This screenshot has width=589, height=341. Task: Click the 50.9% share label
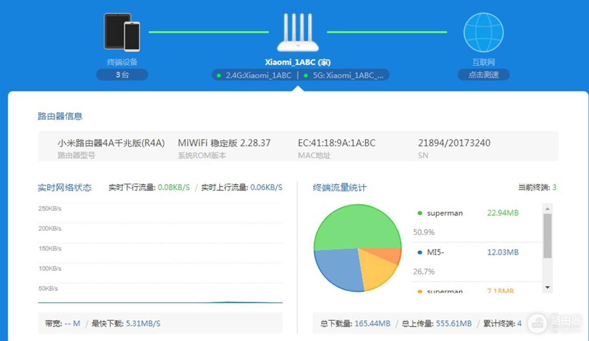click(424, 232)
